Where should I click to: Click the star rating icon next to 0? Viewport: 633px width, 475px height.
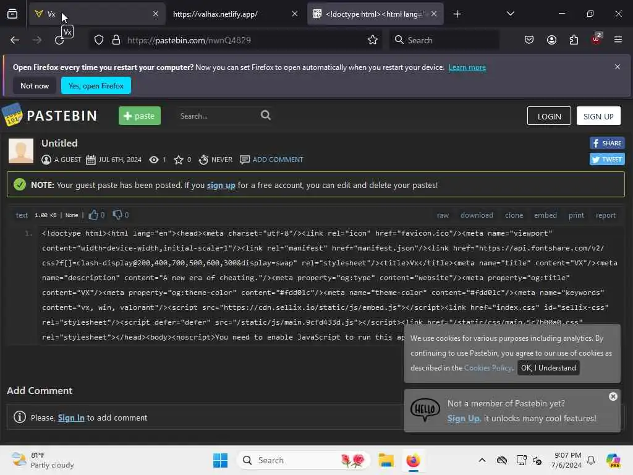tap(179, 160)
